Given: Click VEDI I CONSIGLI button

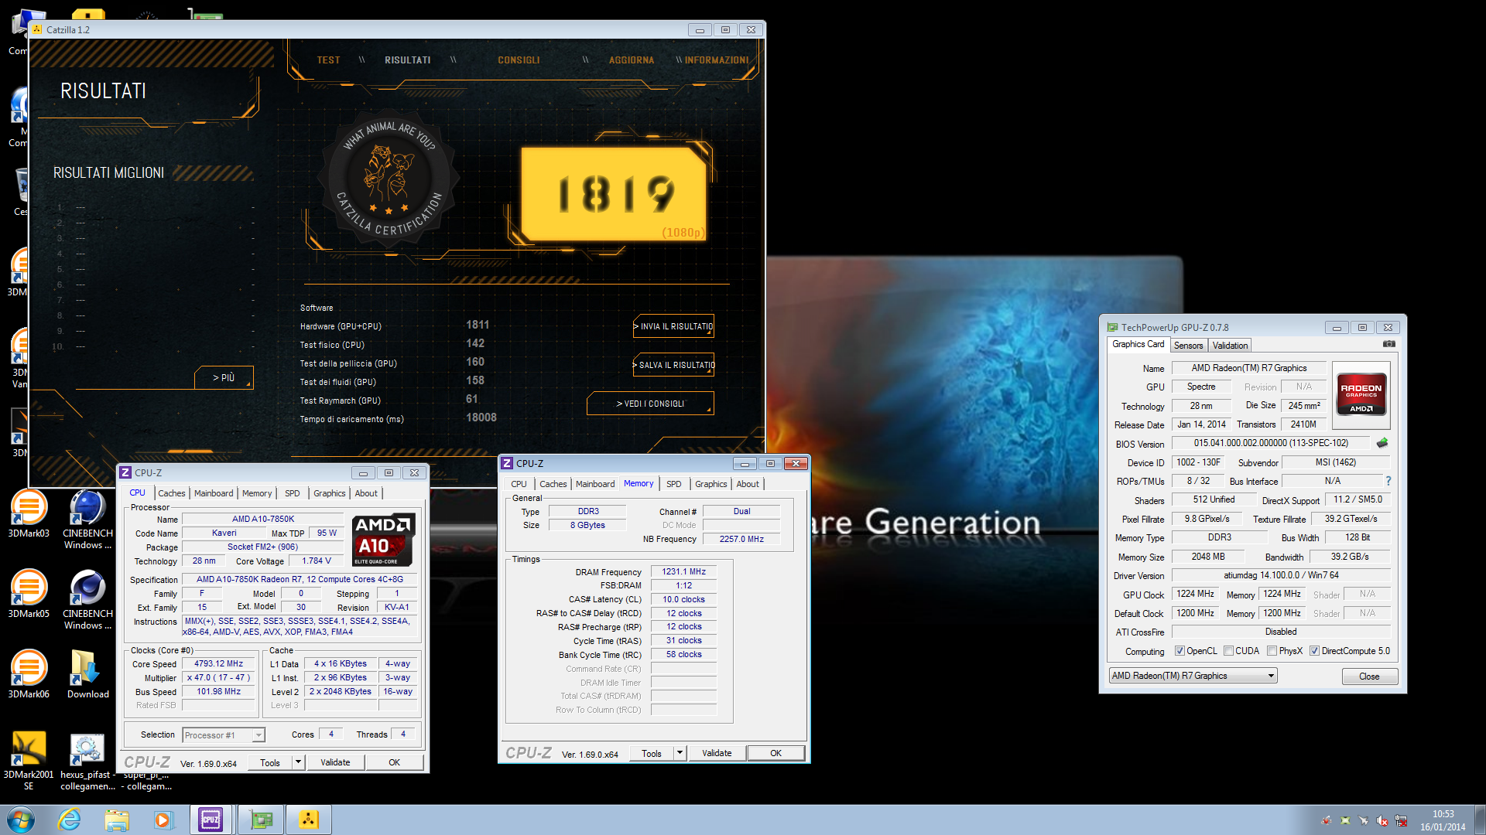Looking at the screenshot, I should pos(650,404).
